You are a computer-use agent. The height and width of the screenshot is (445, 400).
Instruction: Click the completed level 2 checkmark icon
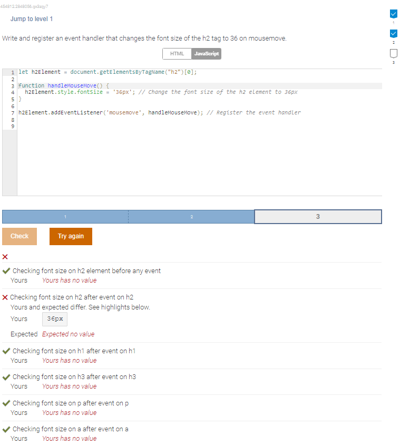click(x=393, y=34)
